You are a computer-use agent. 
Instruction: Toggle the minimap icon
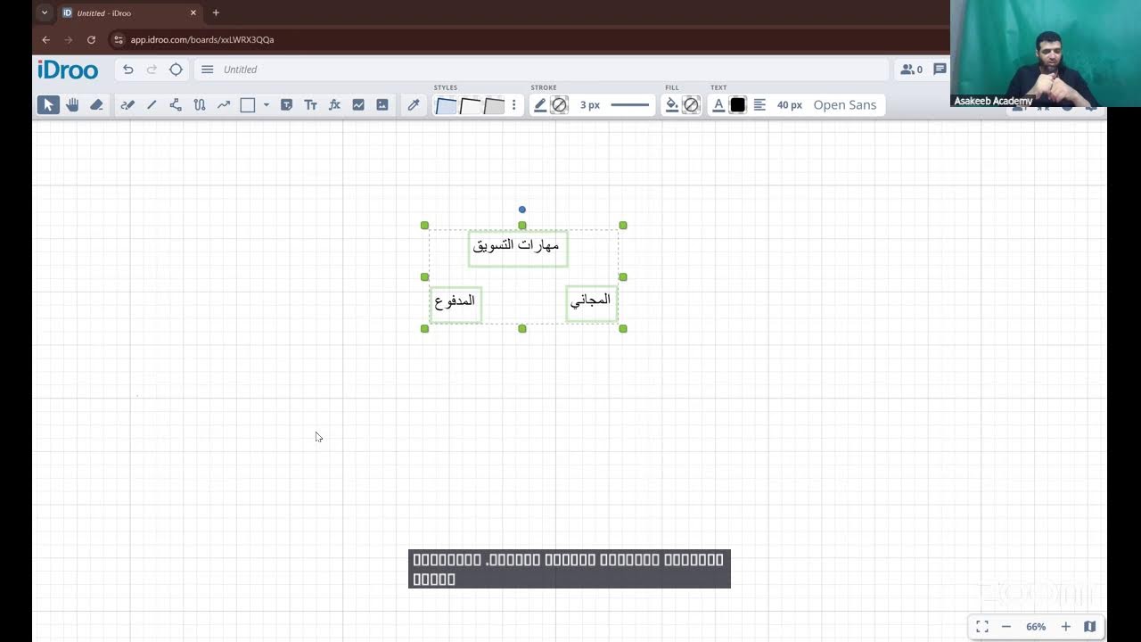(1089, 627)
